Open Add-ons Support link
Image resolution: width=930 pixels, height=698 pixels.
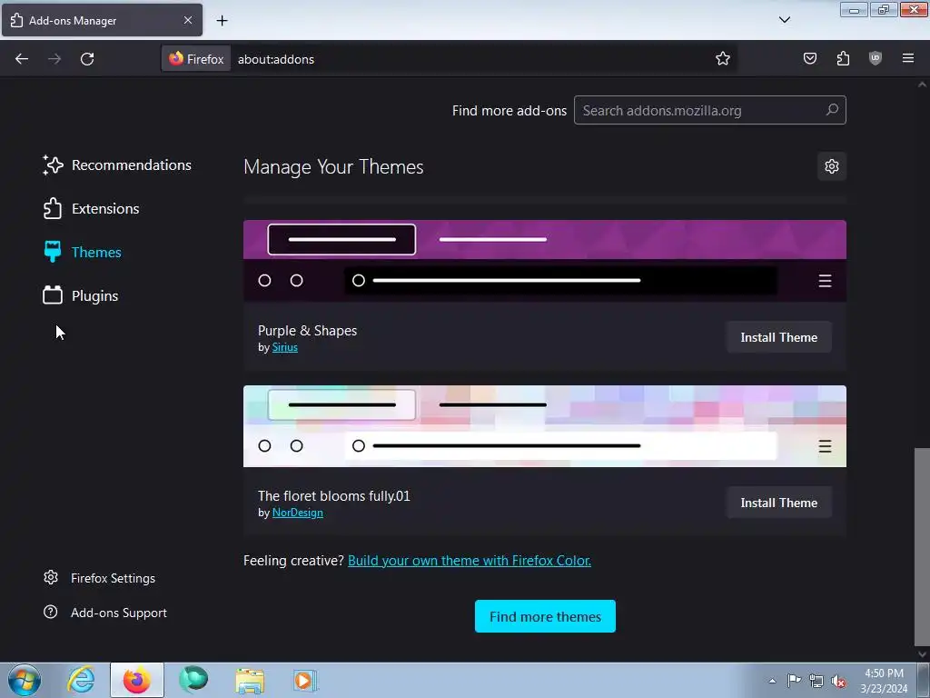(x=105, y=613)
